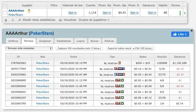Click the $4.41 average value
This screenshot has height=112, width=196.
(x=122, y=13)
